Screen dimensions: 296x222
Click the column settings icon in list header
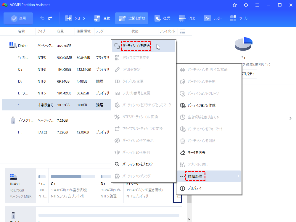[x=183, y=31]
